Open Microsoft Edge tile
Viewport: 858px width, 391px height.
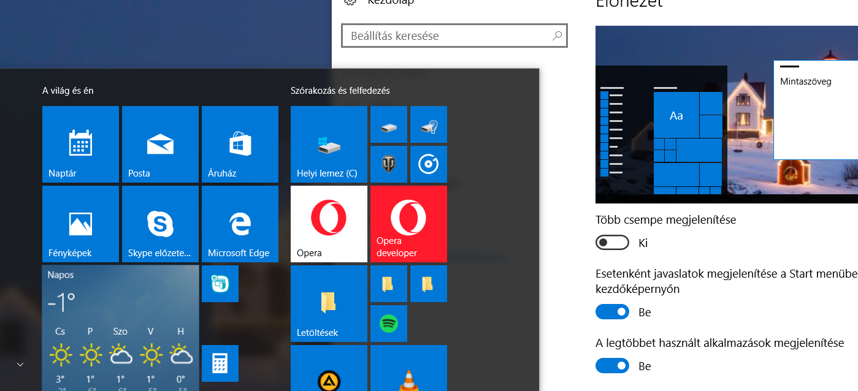(x=240, y=224)
